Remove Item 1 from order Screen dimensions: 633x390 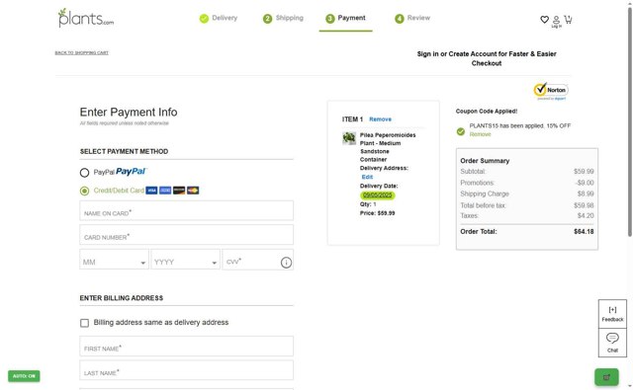(380, 119)
